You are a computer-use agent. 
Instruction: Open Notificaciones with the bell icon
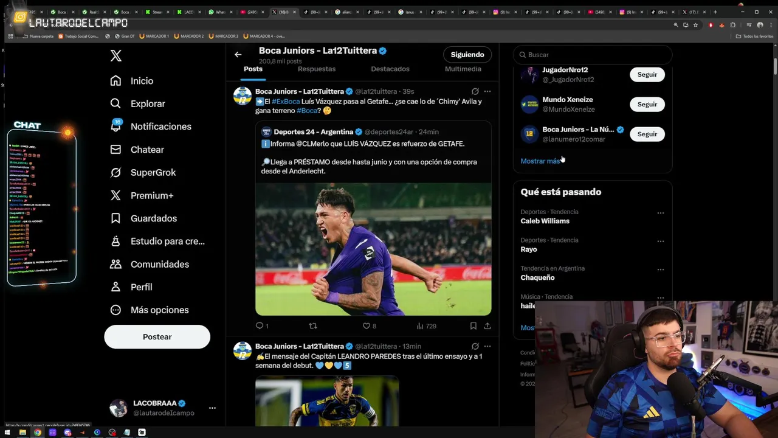pyautogui.click(x=150, y=127)
